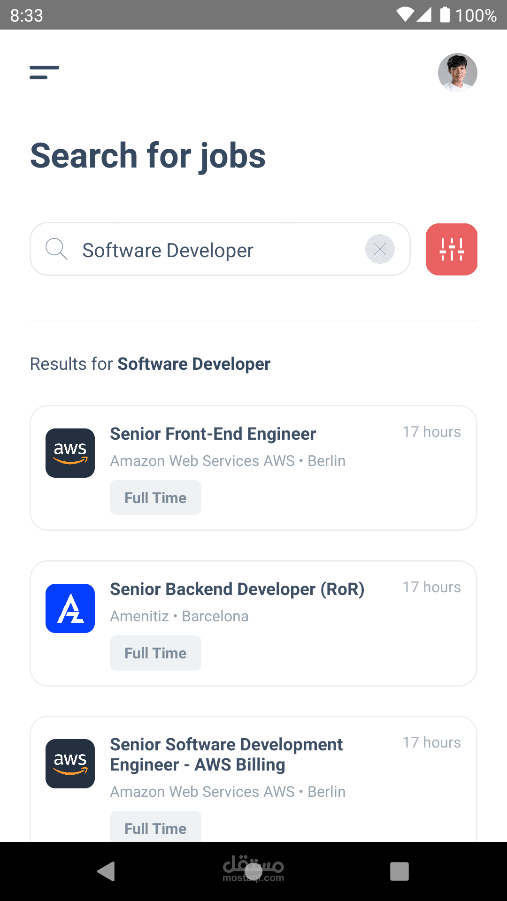Tap Amazon Web Services AWS • Berlin first card
Image resolution: width=507 pixels, height=901 pixels.
228,461
